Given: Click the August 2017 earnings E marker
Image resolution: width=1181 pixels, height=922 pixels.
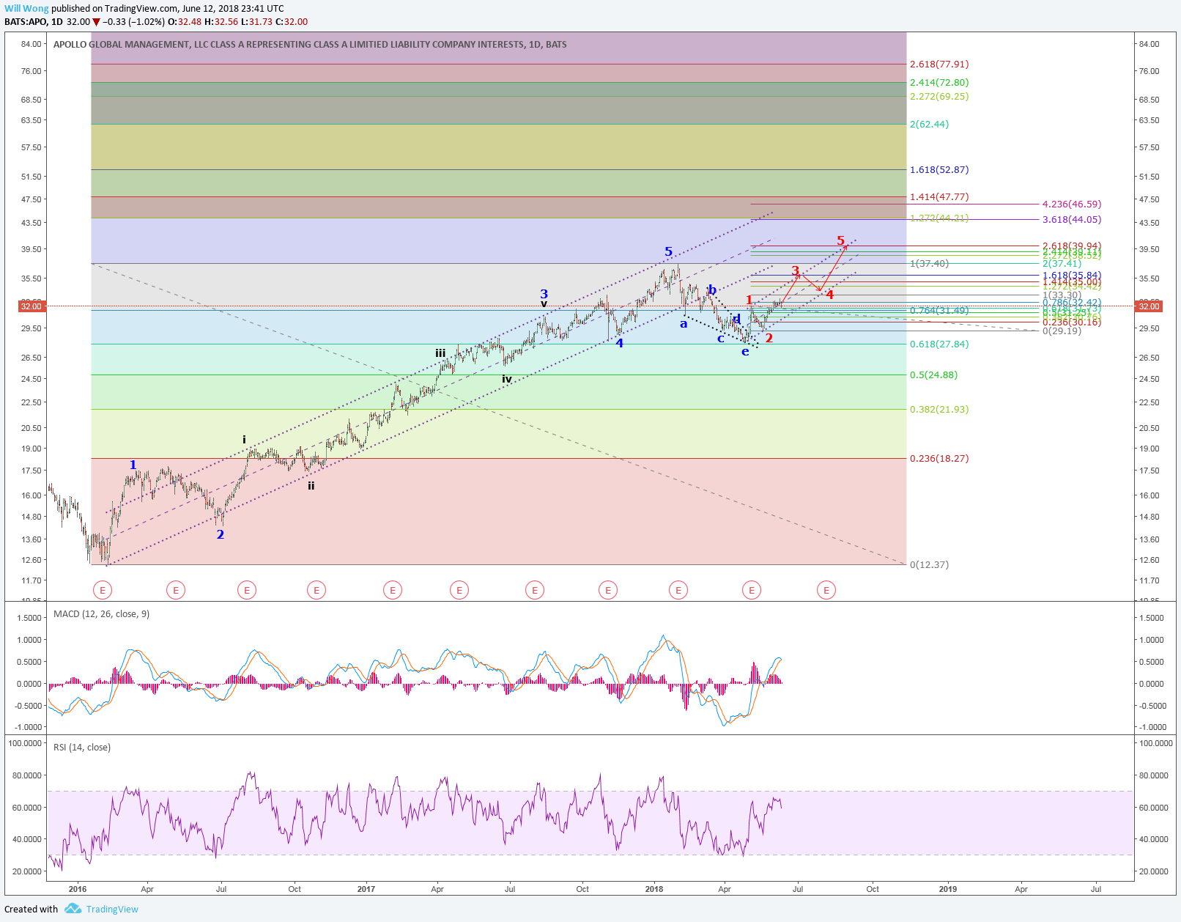Looking at the screenshot, I should coord(535,590).
